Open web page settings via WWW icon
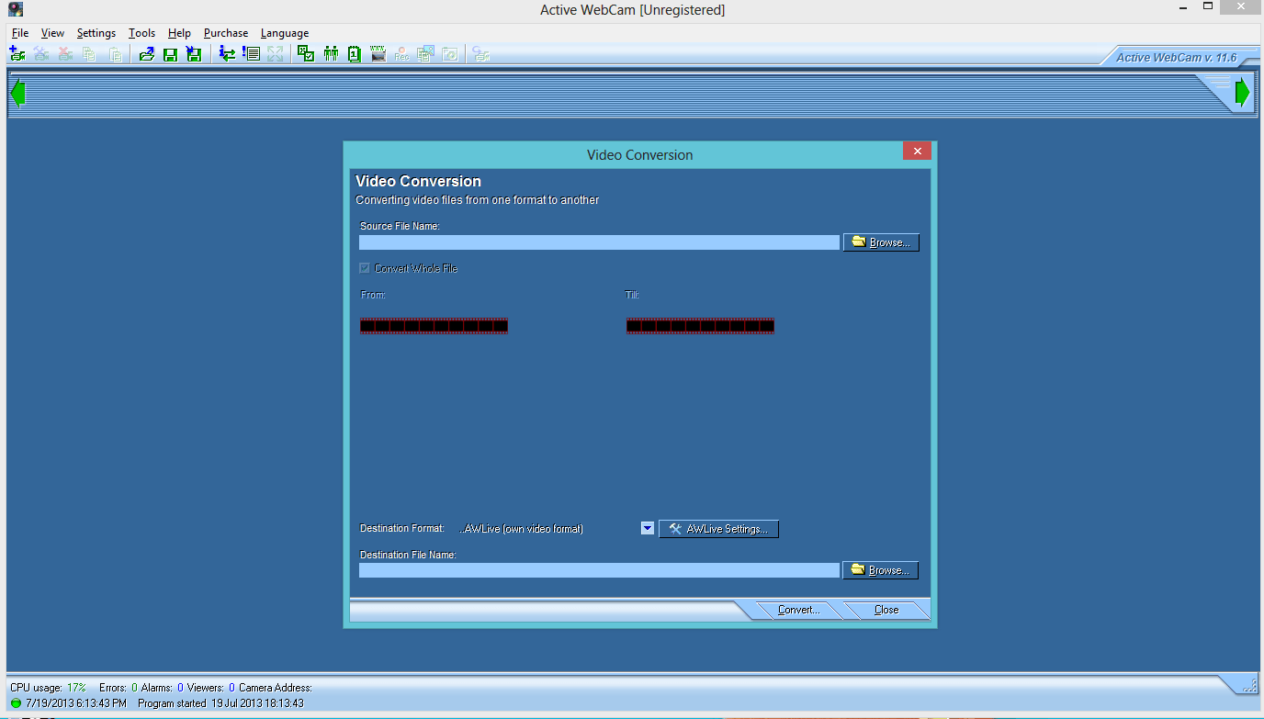The image size is (1264, 719). 378,53
